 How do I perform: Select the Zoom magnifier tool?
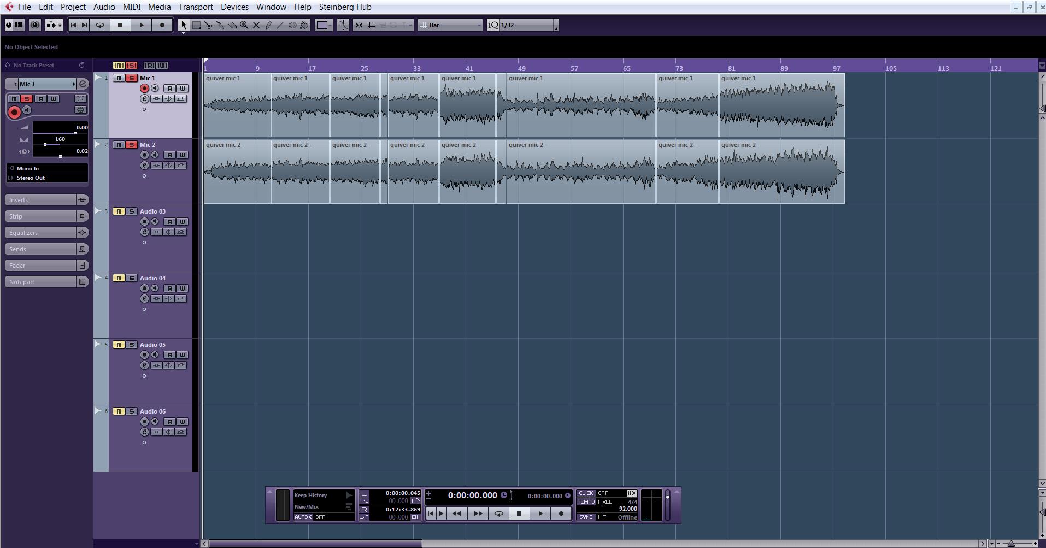(x=244, y=25)
